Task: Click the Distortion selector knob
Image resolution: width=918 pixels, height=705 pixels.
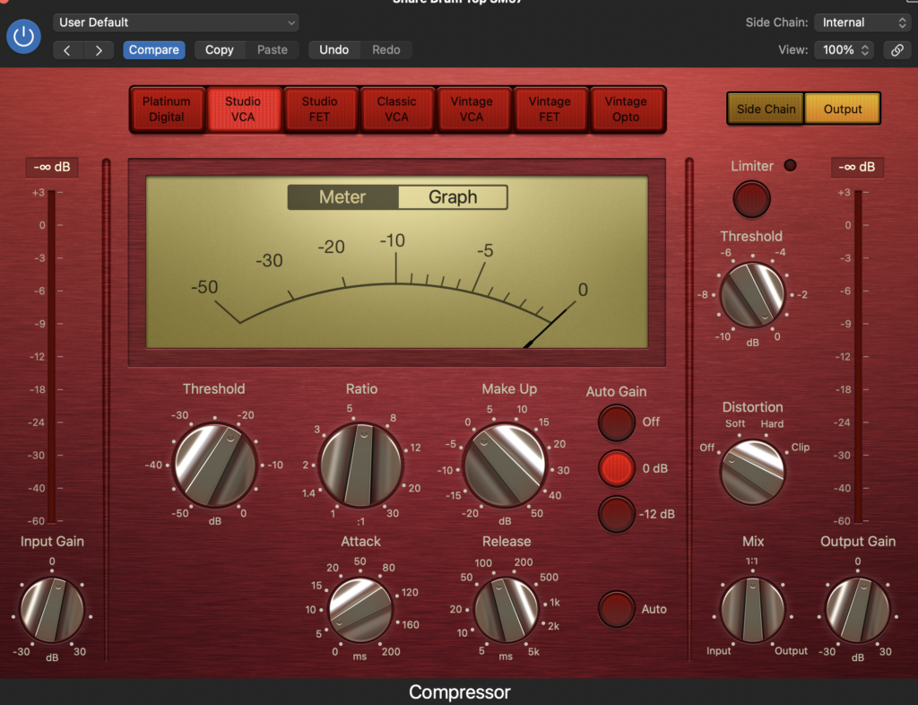Action: 752,471
